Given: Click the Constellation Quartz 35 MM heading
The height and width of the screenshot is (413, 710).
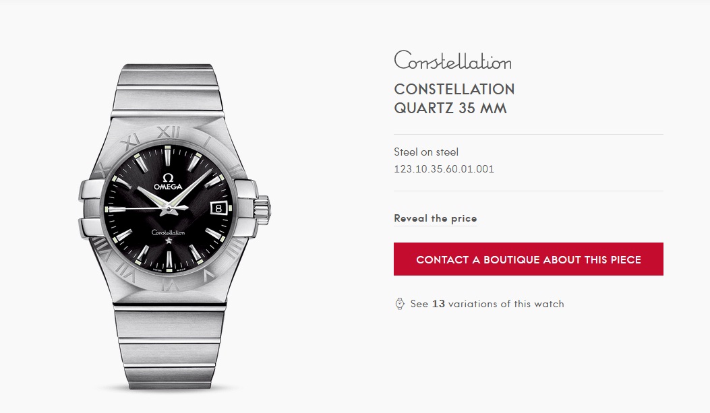Looking at the screenshot, I should (454, 98).
